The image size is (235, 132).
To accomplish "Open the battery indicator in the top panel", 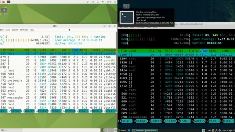I will coord(98,2).
